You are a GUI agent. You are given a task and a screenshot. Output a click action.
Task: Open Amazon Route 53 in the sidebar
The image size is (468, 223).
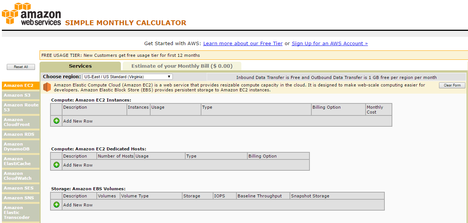21,107
